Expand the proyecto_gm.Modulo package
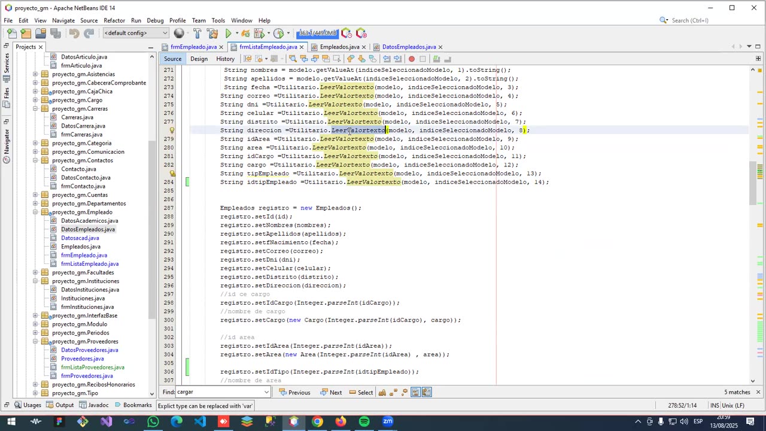This screenshot has width=766, height=431. (x=35, y=324)
